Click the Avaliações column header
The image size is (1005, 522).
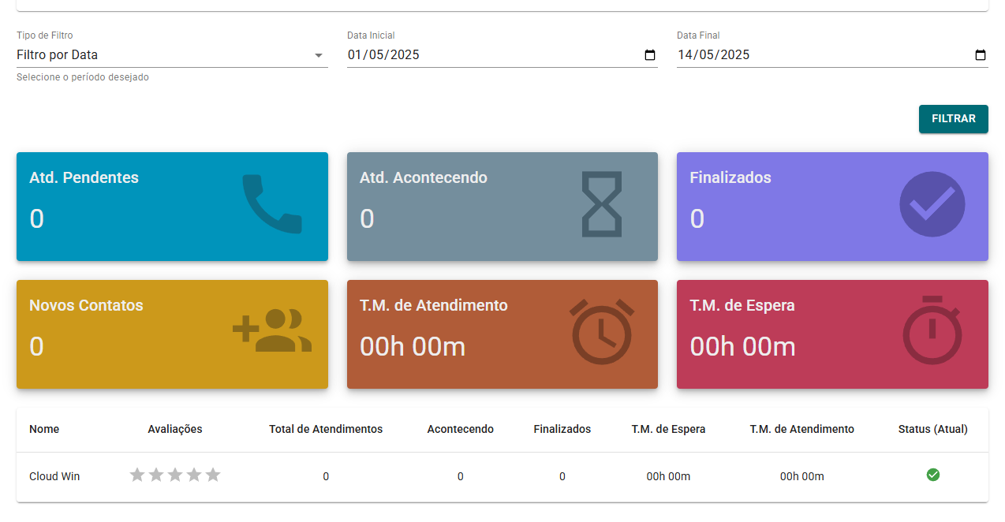point(174,429)
